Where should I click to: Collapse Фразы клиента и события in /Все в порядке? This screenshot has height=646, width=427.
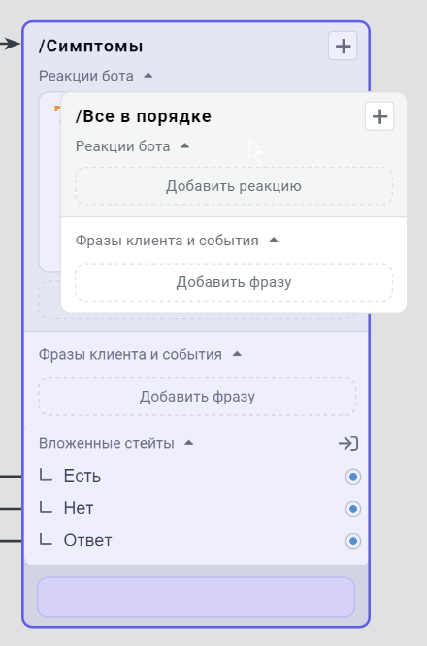click(274, 241)
